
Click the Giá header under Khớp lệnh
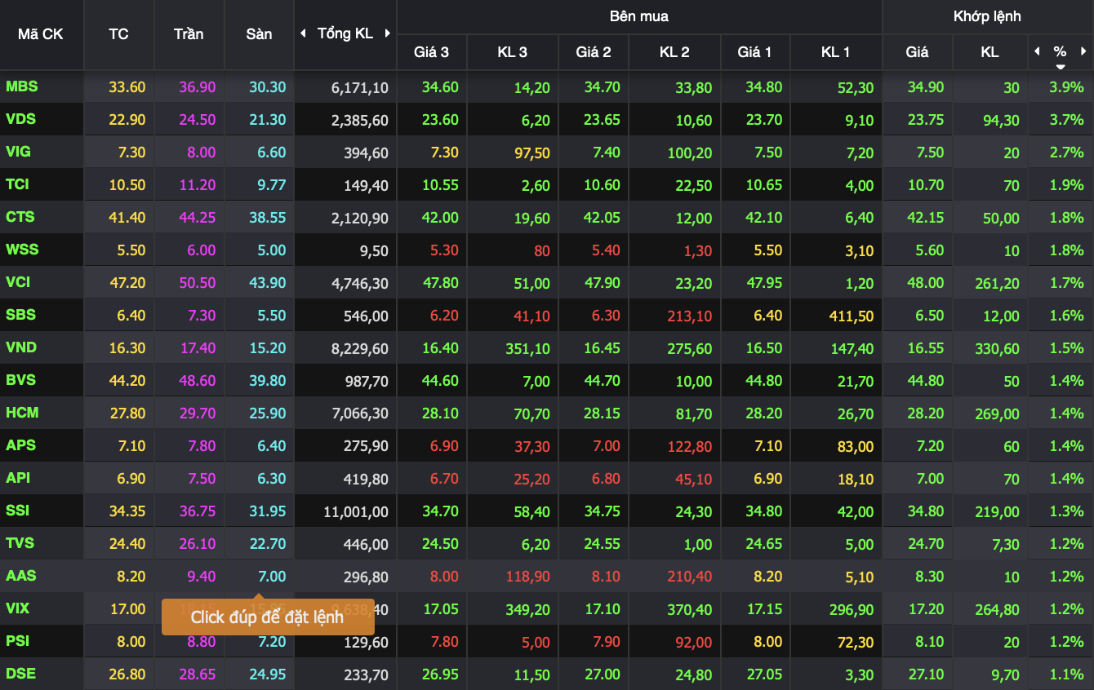click(x=917, y=52)
